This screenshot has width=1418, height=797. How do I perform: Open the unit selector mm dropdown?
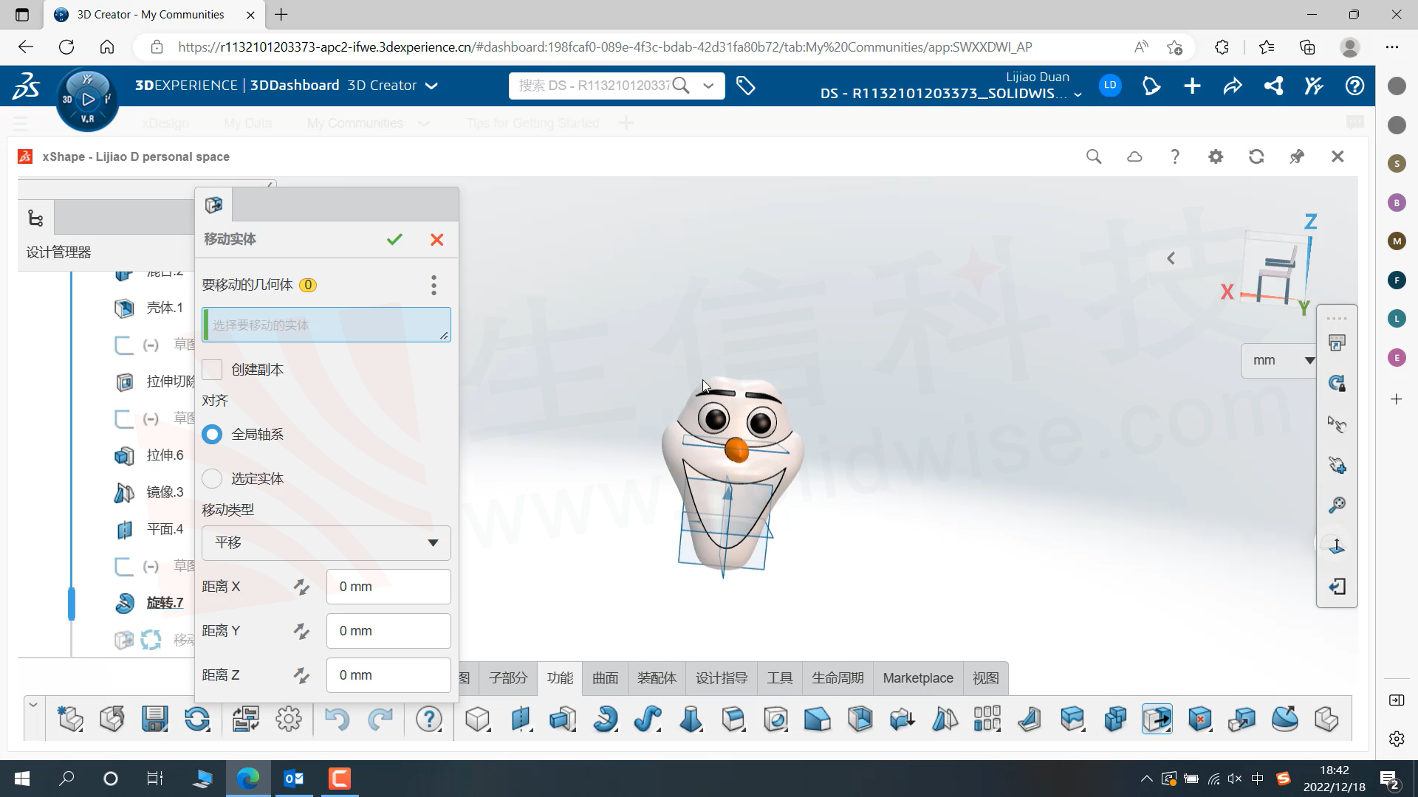pyautogui.click(x=1280, y=360)
